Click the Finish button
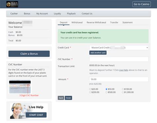The width and height of the screenshot is (157, 123). (x=68, y=98)
